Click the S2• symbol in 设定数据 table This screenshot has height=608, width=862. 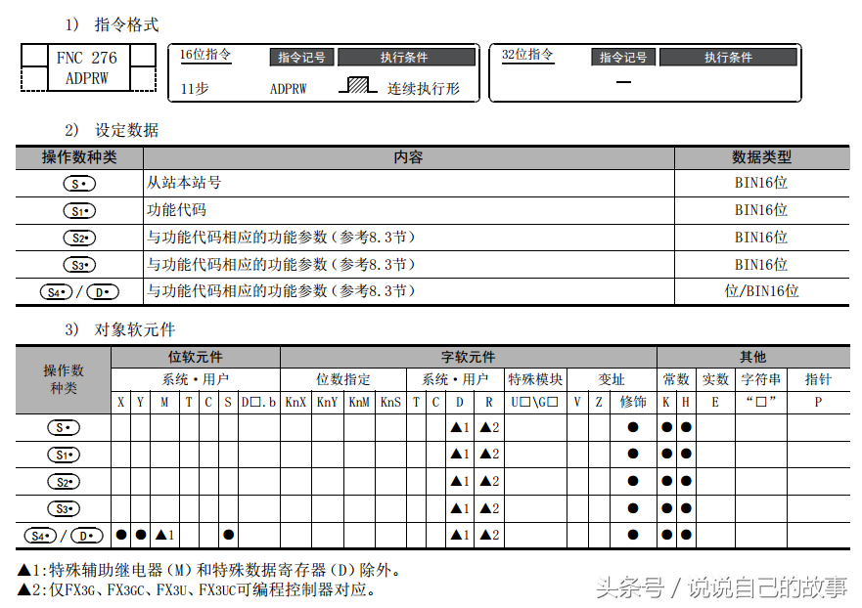78,238
